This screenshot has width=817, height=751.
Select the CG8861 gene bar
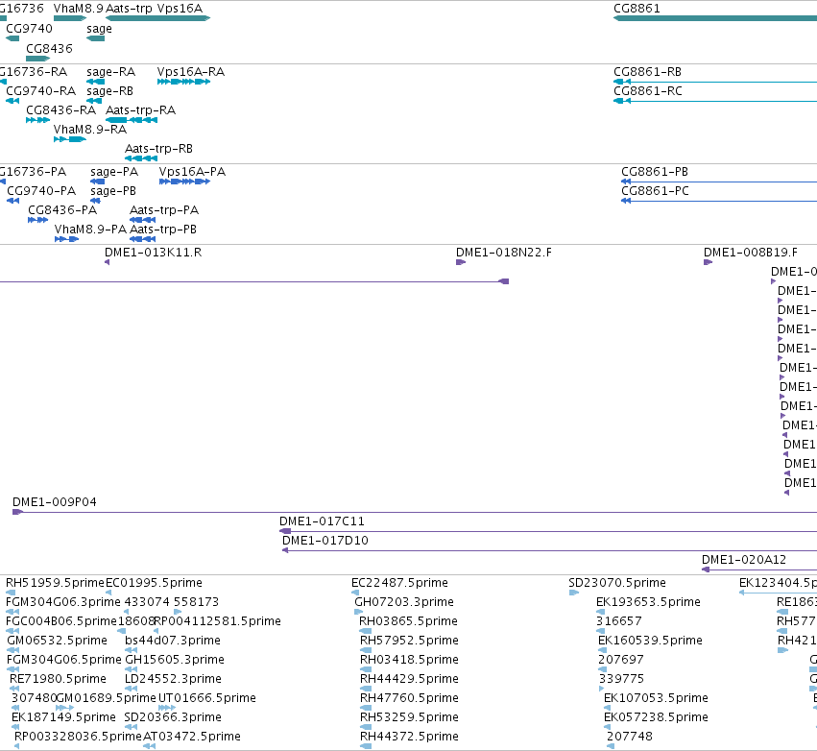pyautogui.click(x=715, y=18)
